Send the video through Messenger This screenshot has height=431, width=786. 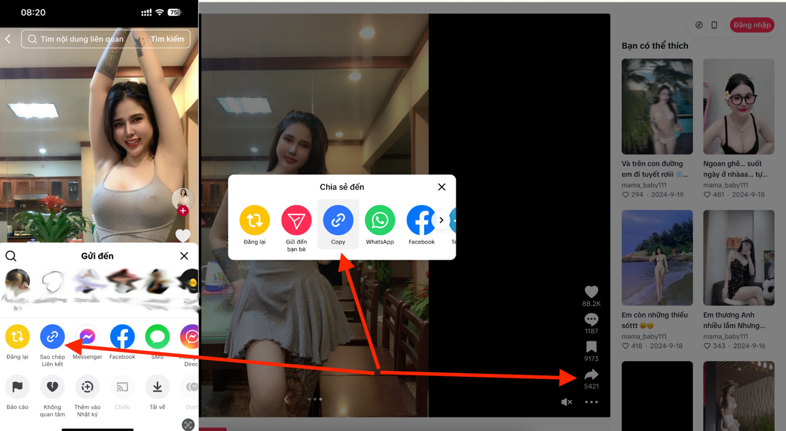tap(87, 337)
